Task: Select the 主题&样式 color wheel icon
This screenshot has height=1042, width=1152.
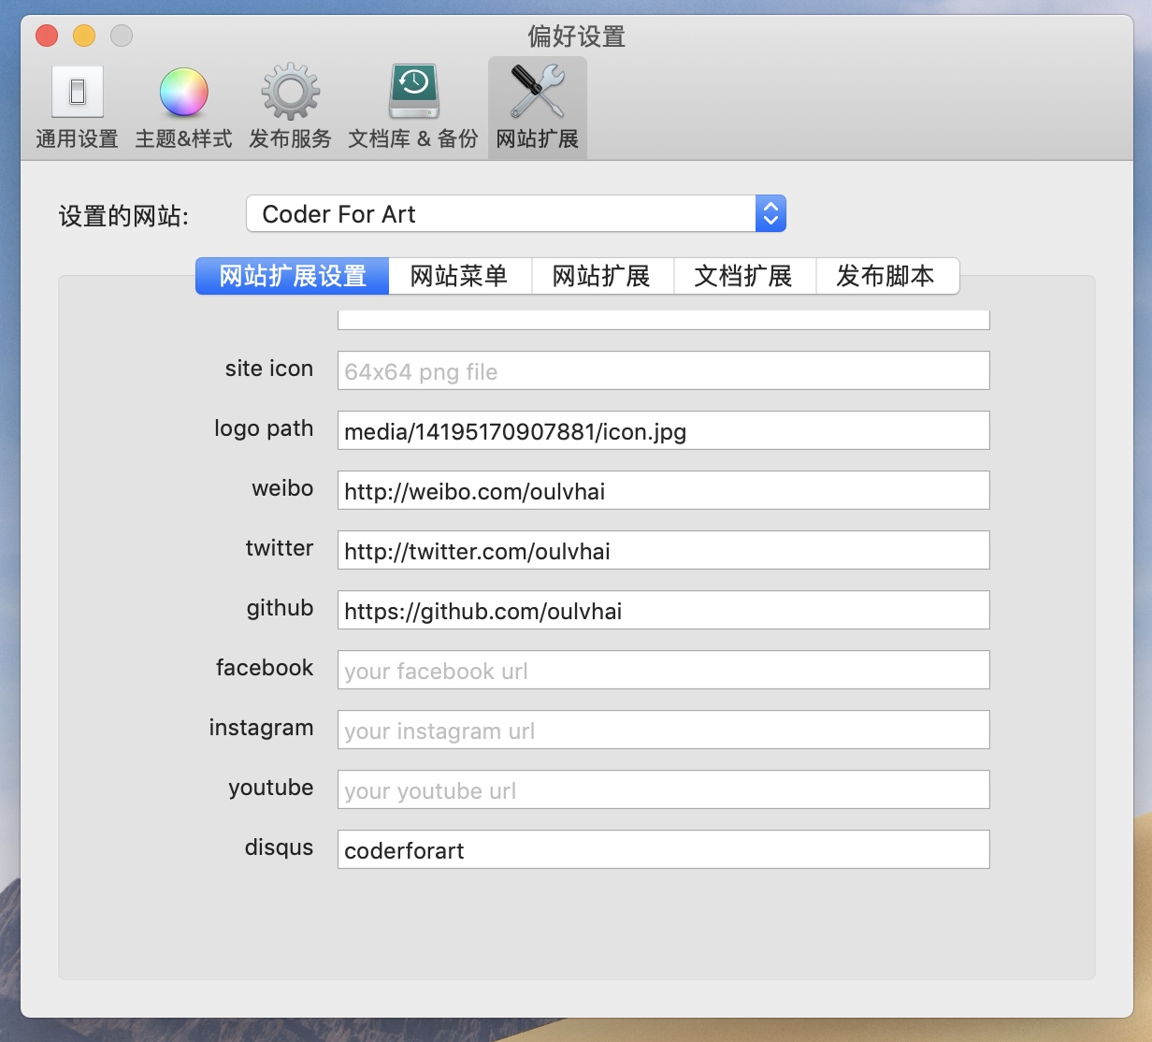Action: (x=183, y=93)
